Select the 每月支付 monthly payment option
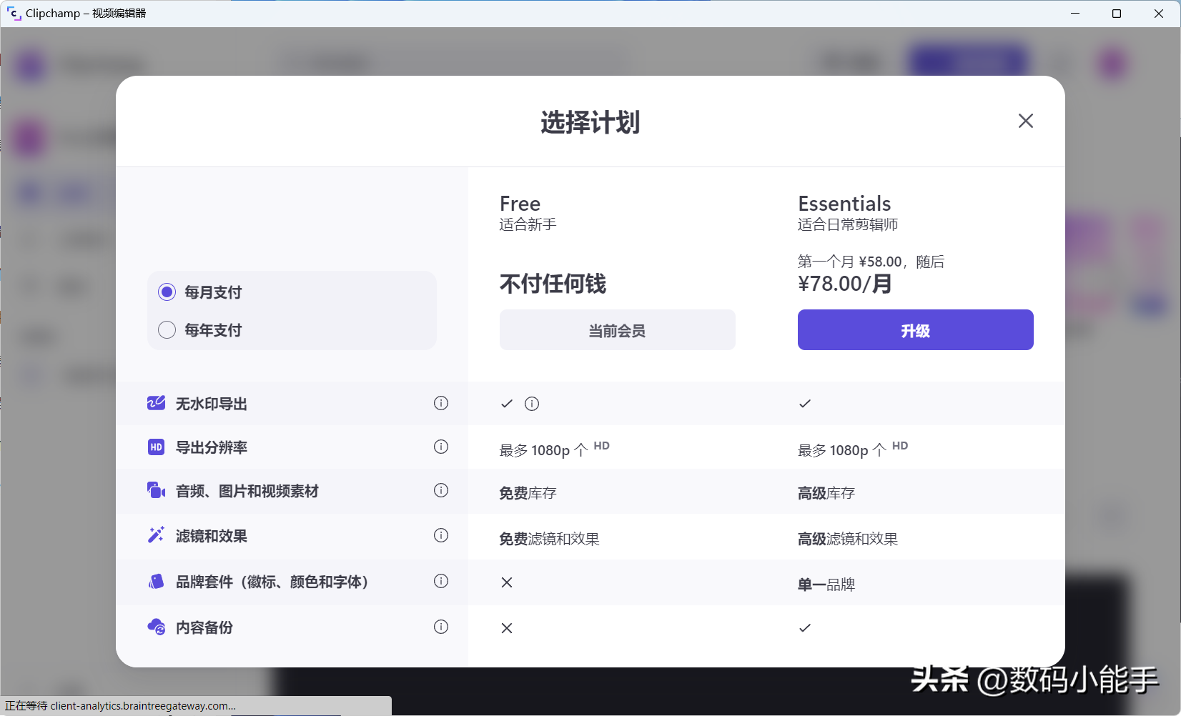Image resolution: width=1181 pixels, height=716 pixels. pos(167,292)
